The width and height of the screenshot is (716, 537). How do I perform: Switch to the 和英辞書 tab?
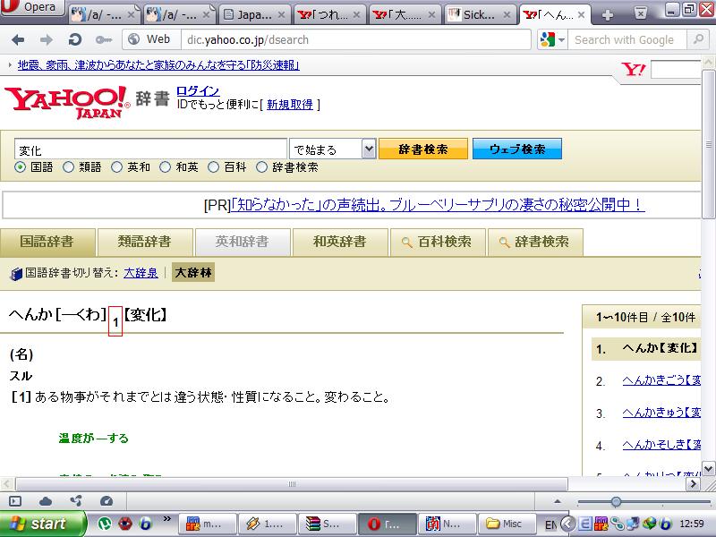340,242
